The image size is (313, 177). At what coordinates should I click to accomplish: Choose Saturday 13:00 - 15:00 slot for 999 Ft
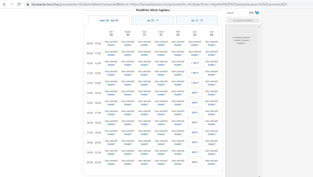[194, 93]
